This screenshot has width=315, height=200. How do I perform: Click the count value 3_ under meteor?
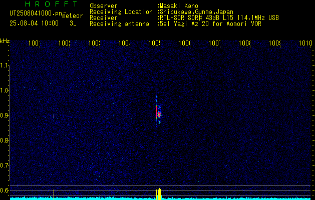click(x=73, y=23)
